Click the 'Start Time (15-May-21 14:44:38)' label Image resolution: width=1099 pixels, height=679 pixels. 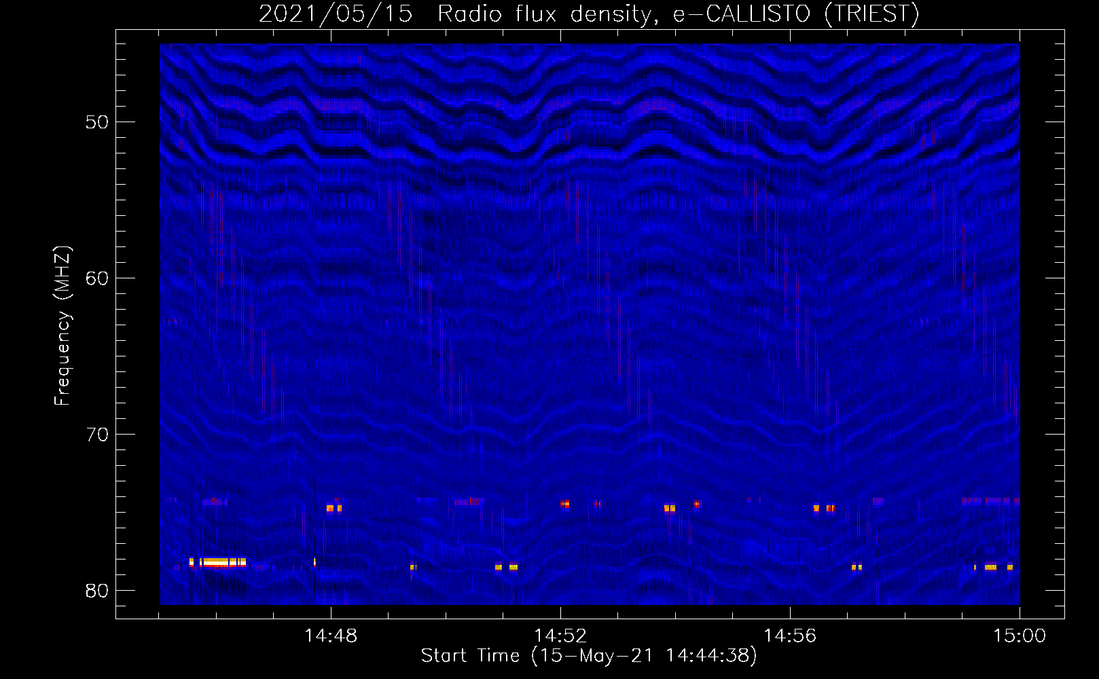pyautogui.click(x=589, y=656)
